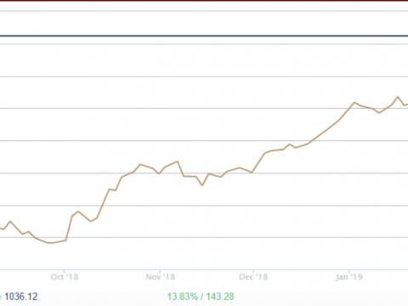Click the sharp dip in mid-November

tap(202, 185)
